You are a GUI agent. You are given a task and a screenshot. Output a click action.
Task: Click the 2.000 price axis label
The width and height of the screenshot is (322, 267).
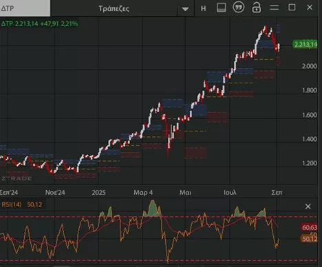(x=310, y=66)
